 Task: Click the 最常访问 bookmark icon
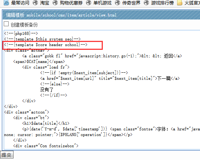tap(6, 3)
